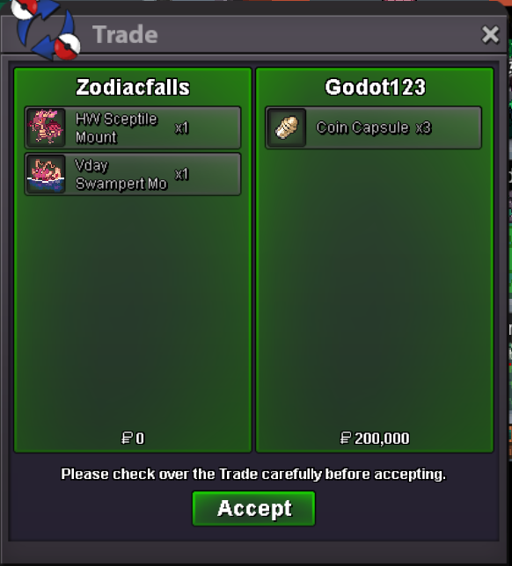
Task: Click the Zodiacfalls player name
Action: click(x=133, y=87)
